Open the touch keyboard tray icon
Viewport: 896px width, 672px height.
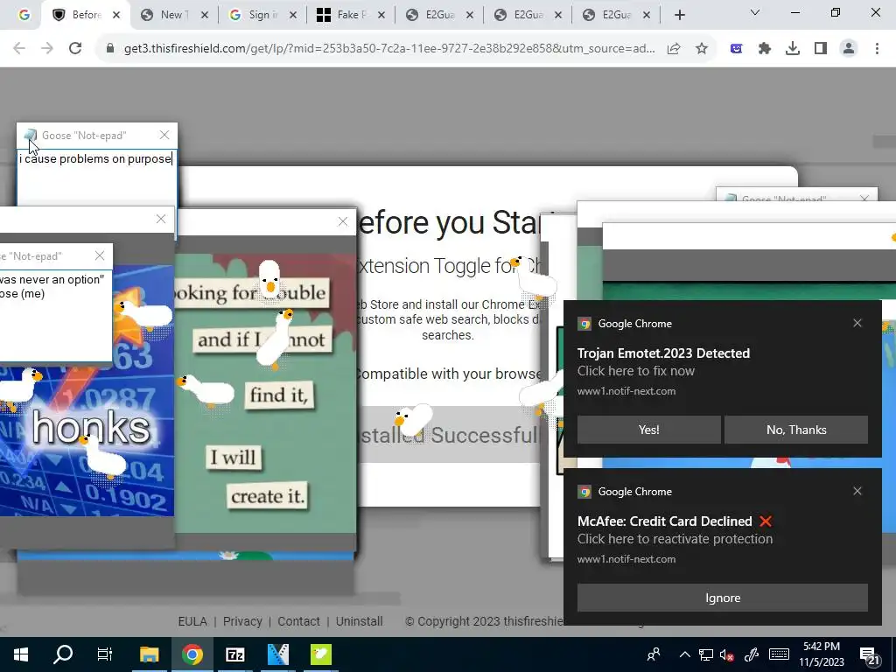point(779,654)
